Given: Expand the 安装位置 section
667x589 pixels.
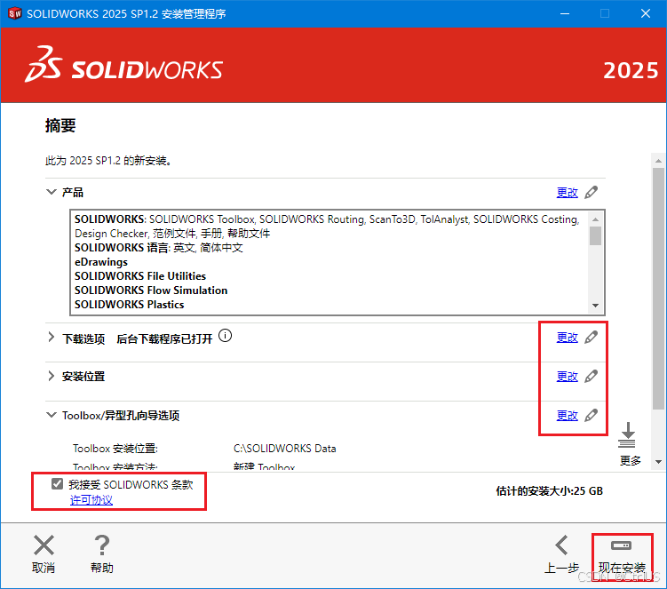Looking at the screenshot, I should point(51,376).
